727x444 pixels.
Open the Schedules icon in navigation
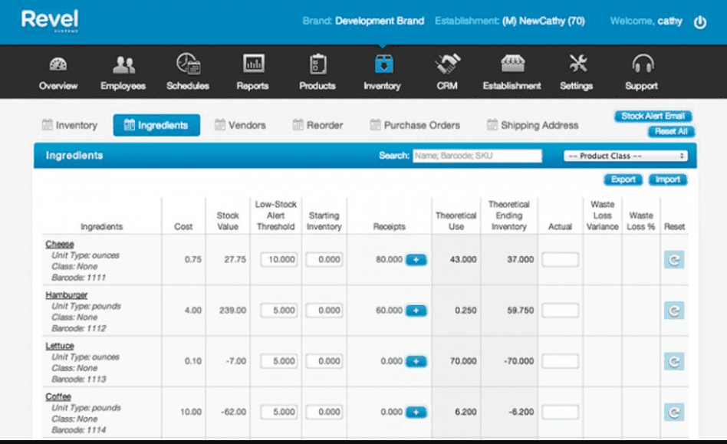pos(188,64)
